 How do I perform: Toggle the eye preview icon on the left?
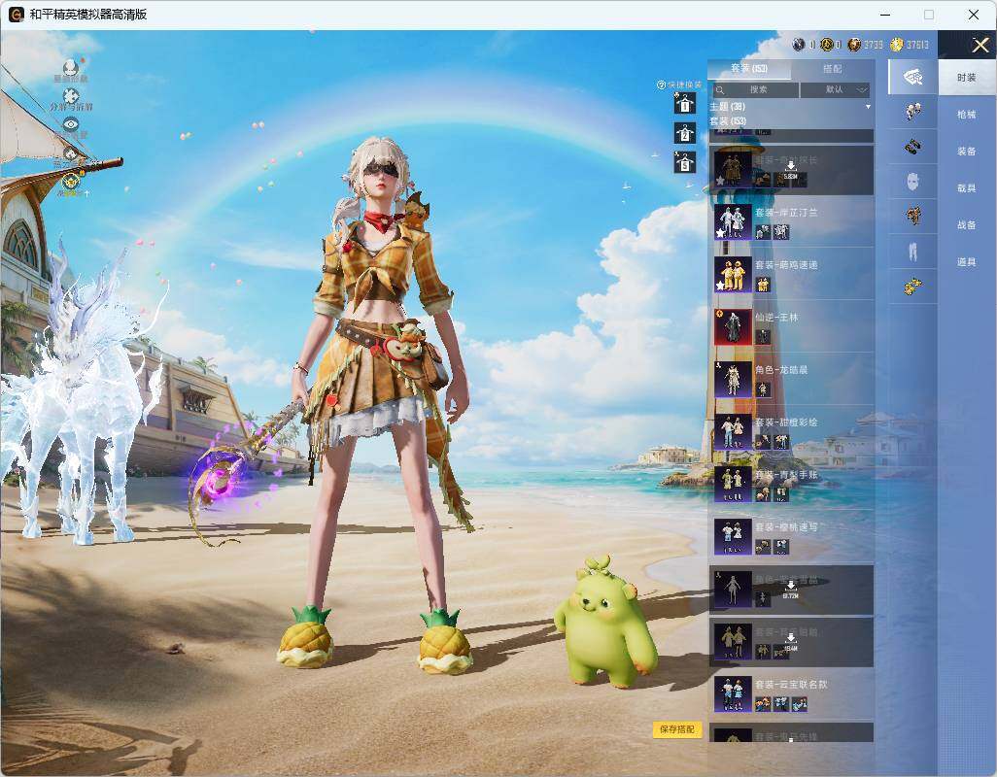pyautogui.click(x=71, y=124)
